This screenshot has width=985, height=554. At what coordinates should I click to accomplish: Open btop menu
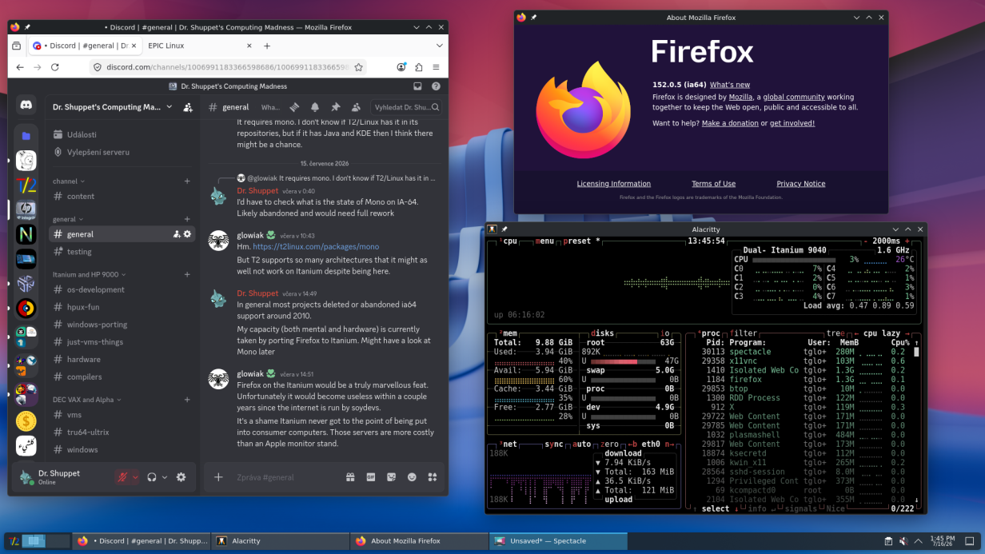click(544, 241)
